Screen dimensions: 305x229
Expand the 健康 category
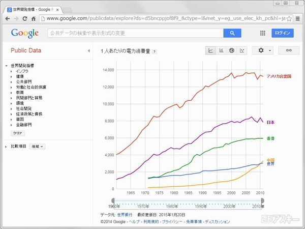(11, 76)
